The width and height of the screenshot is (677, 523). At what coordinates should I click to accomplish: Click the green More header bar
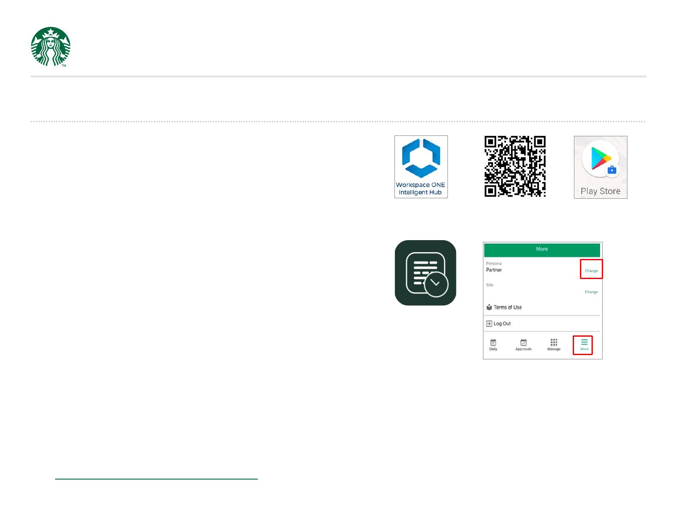click(542, 249)
